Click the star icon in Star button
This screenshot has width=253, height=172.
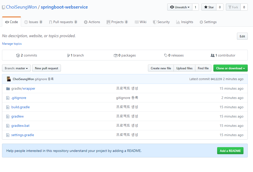point(206,7)
